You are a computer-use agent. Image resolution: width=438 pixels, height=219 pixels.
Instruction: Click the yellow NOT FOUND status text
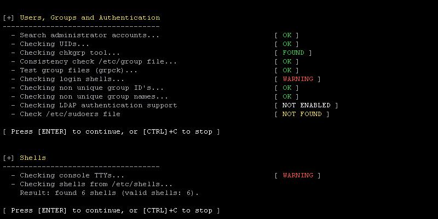tap(302, 114)
